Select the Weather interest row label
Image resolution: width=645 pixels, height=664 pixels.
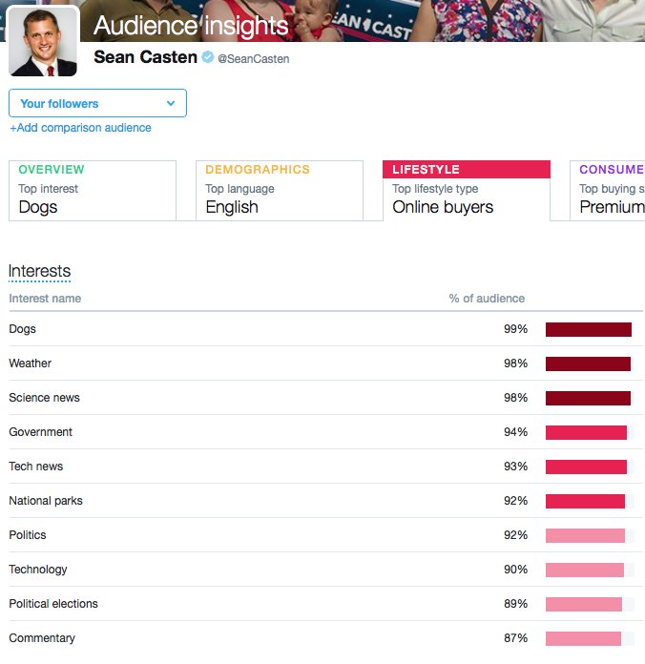point(31,363)
